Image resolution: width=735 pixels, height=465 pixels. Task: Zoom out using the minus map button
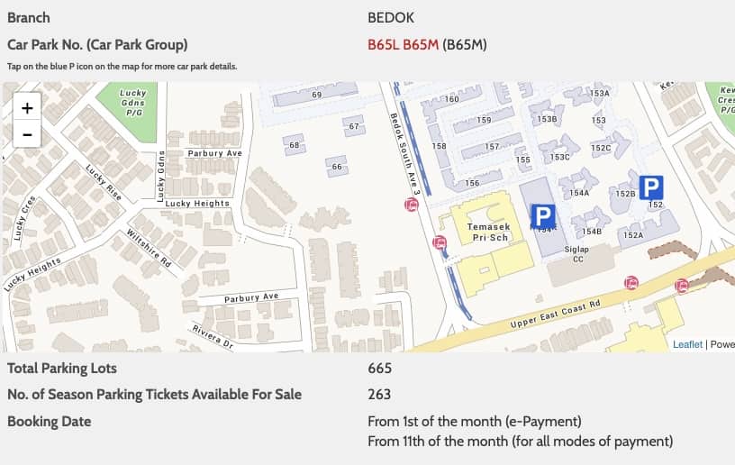(x=27, y=134)
